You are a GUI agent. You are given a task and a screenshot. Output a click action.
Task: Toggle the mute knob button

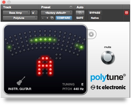pyautogui.click(x=108, y=57)
